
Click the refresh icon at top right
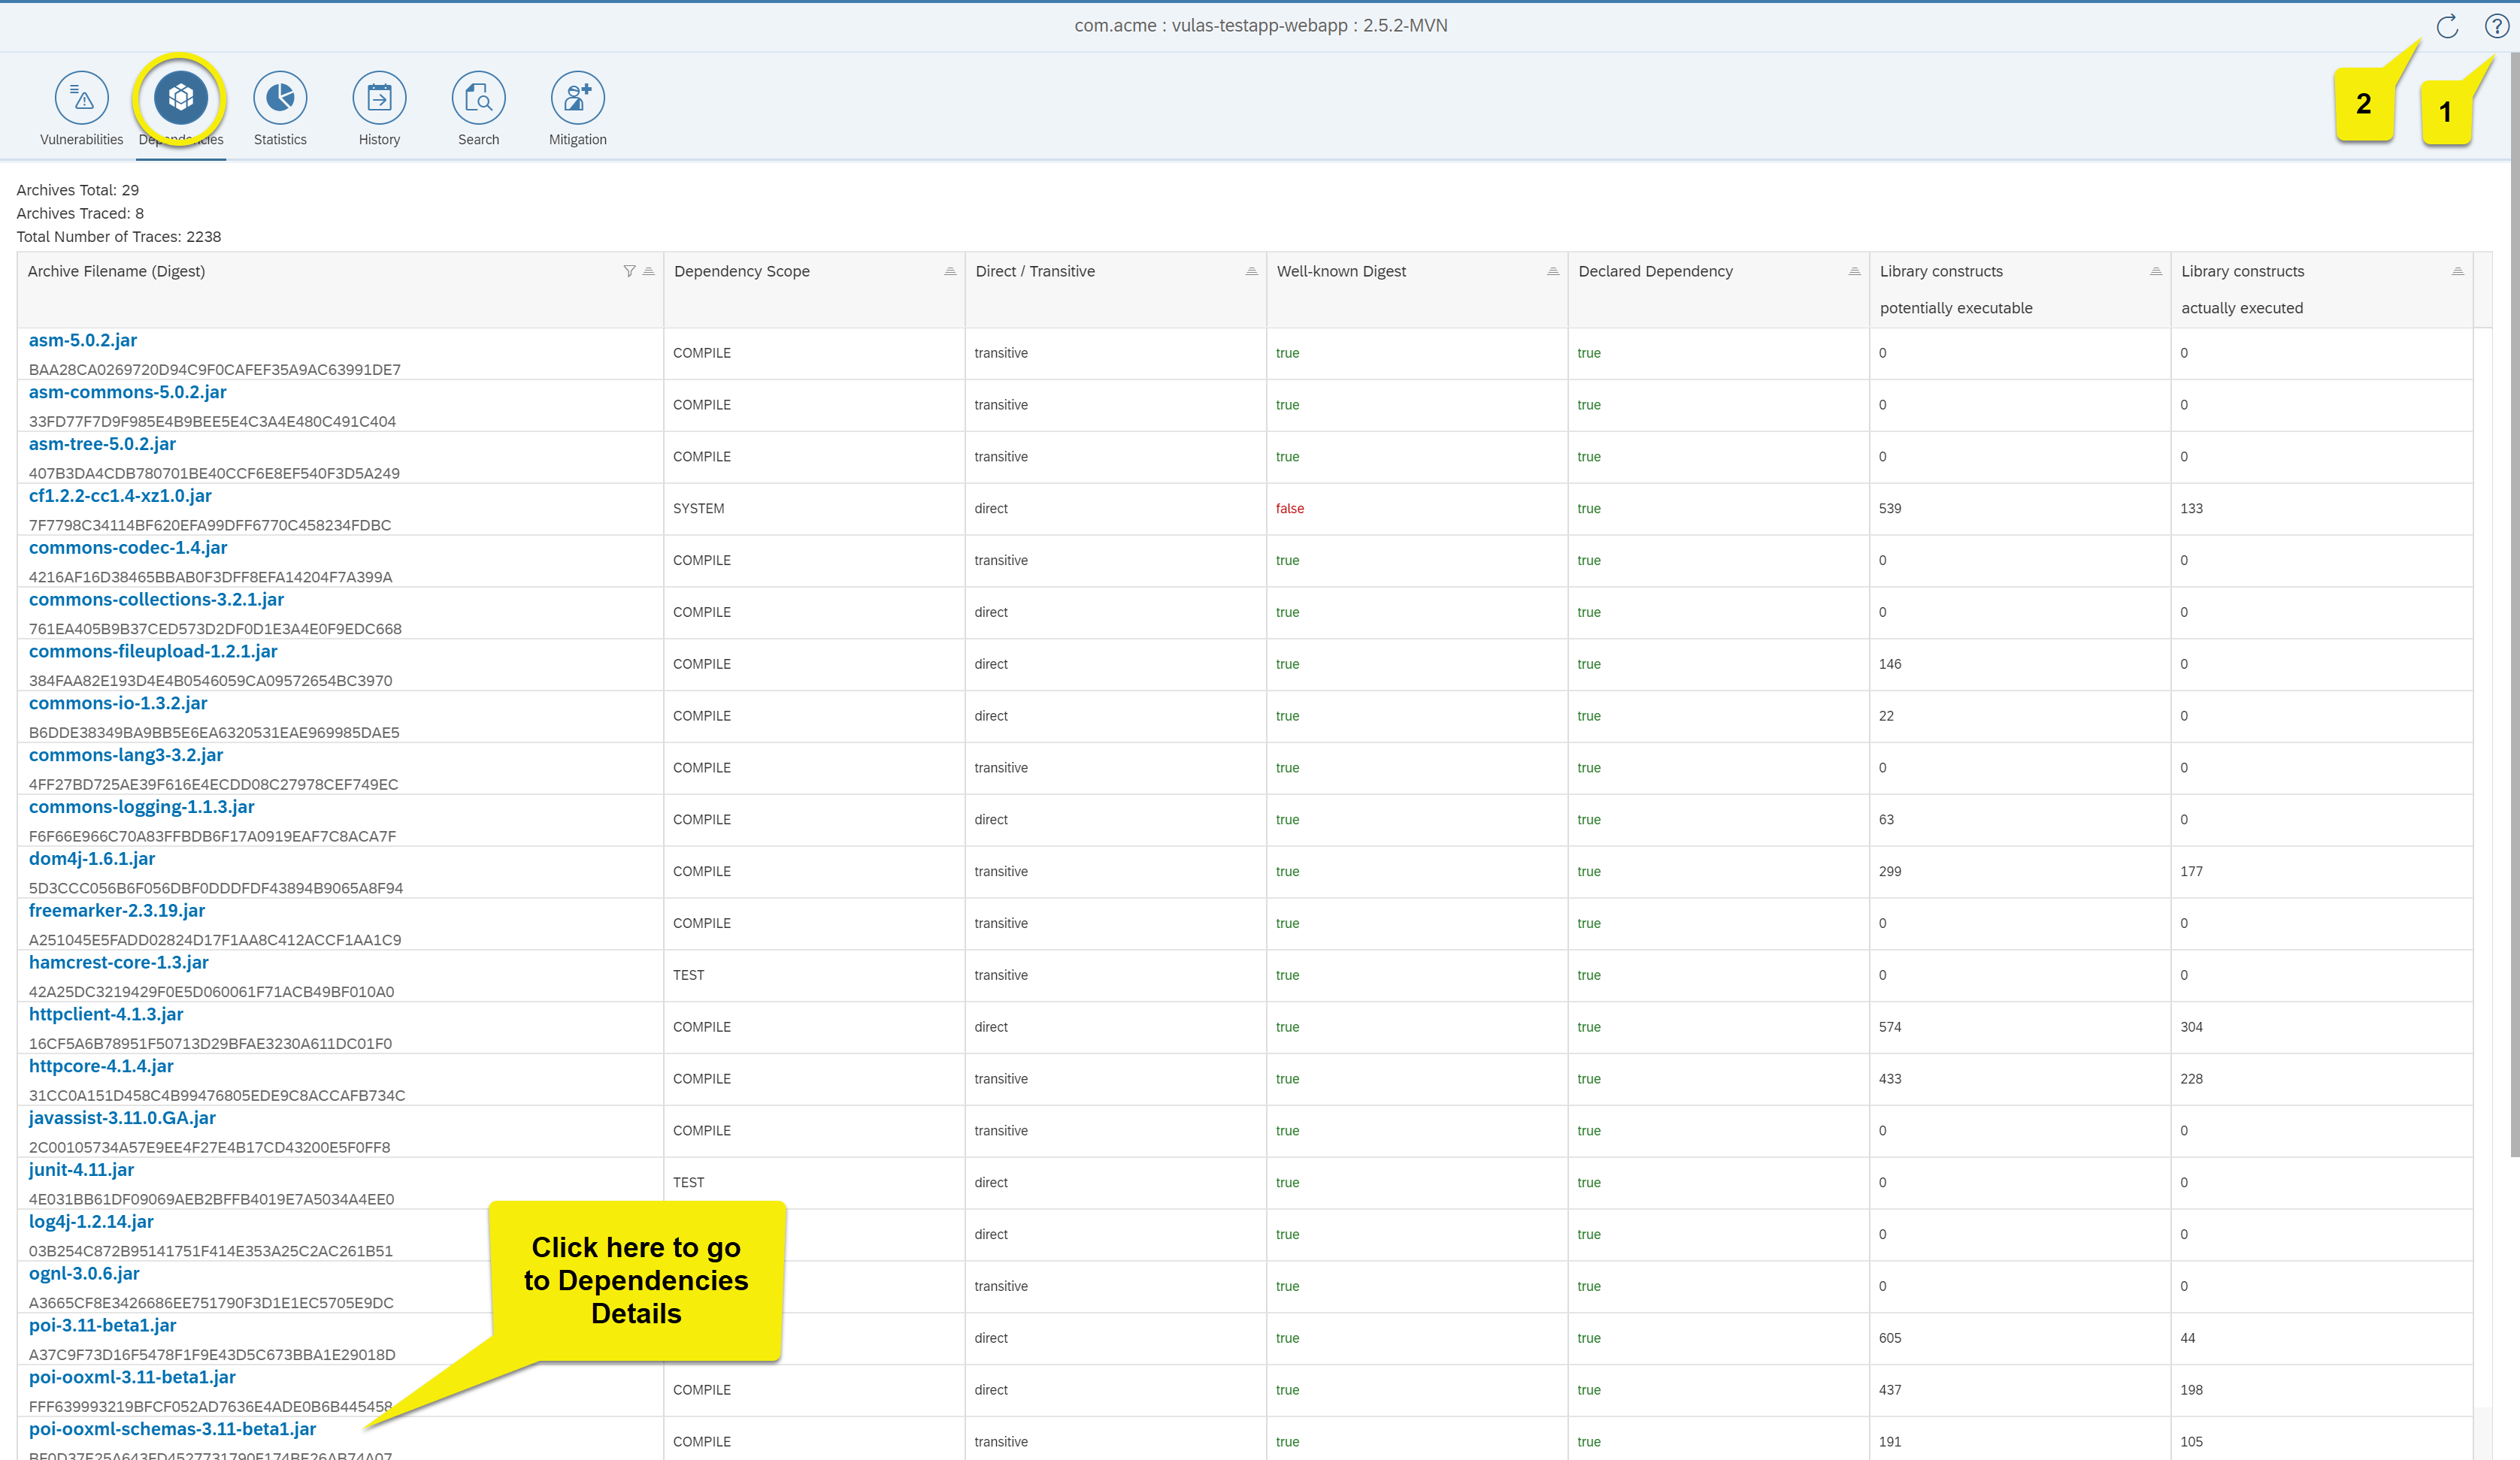pyautogui.click(x=2447, y=27)
